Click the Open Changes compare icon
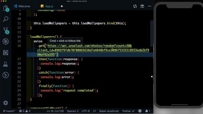Viewport: 203px width, 114px height. [135, 6]
